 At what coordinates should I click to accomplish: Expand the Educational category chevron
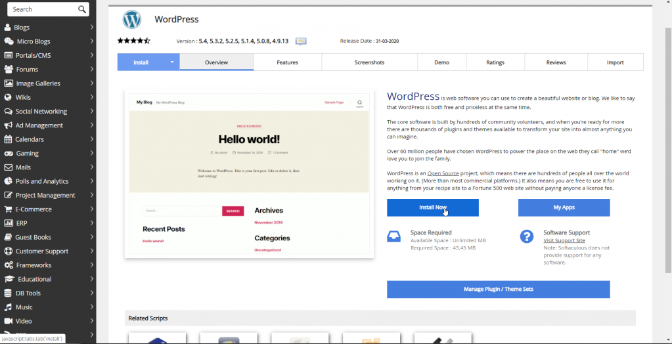92,279
